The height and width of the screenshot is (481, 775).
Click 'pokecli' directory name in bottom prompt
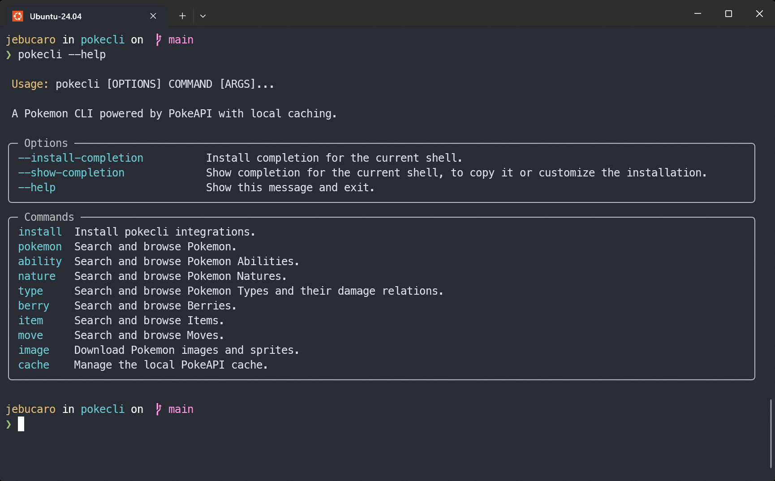coord(103,409)
